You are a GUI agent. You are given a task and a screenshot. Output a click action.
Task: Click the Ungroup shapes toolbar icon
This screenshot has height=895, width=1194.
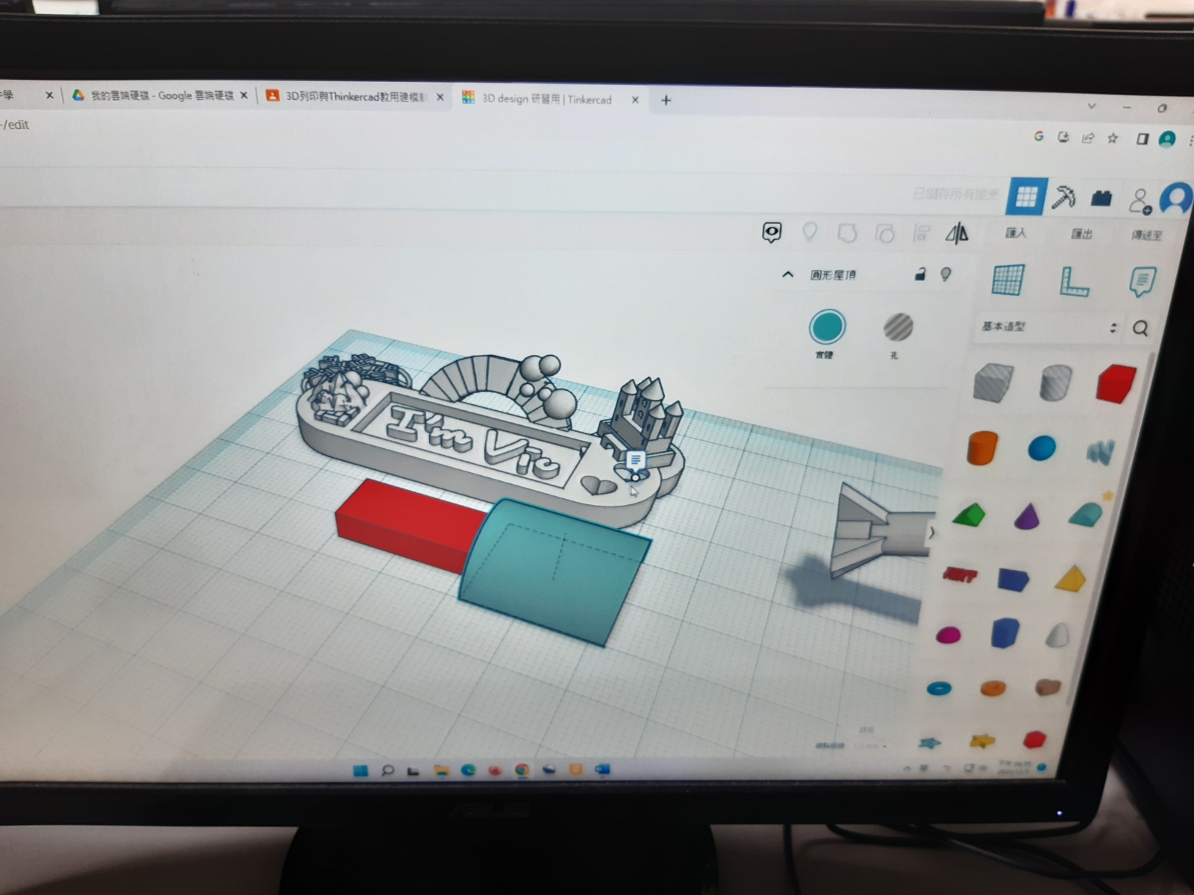point(885,234)
